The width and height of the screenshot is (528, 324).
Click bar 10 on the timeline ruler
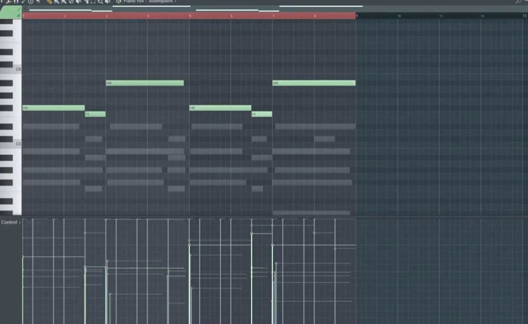399,16
